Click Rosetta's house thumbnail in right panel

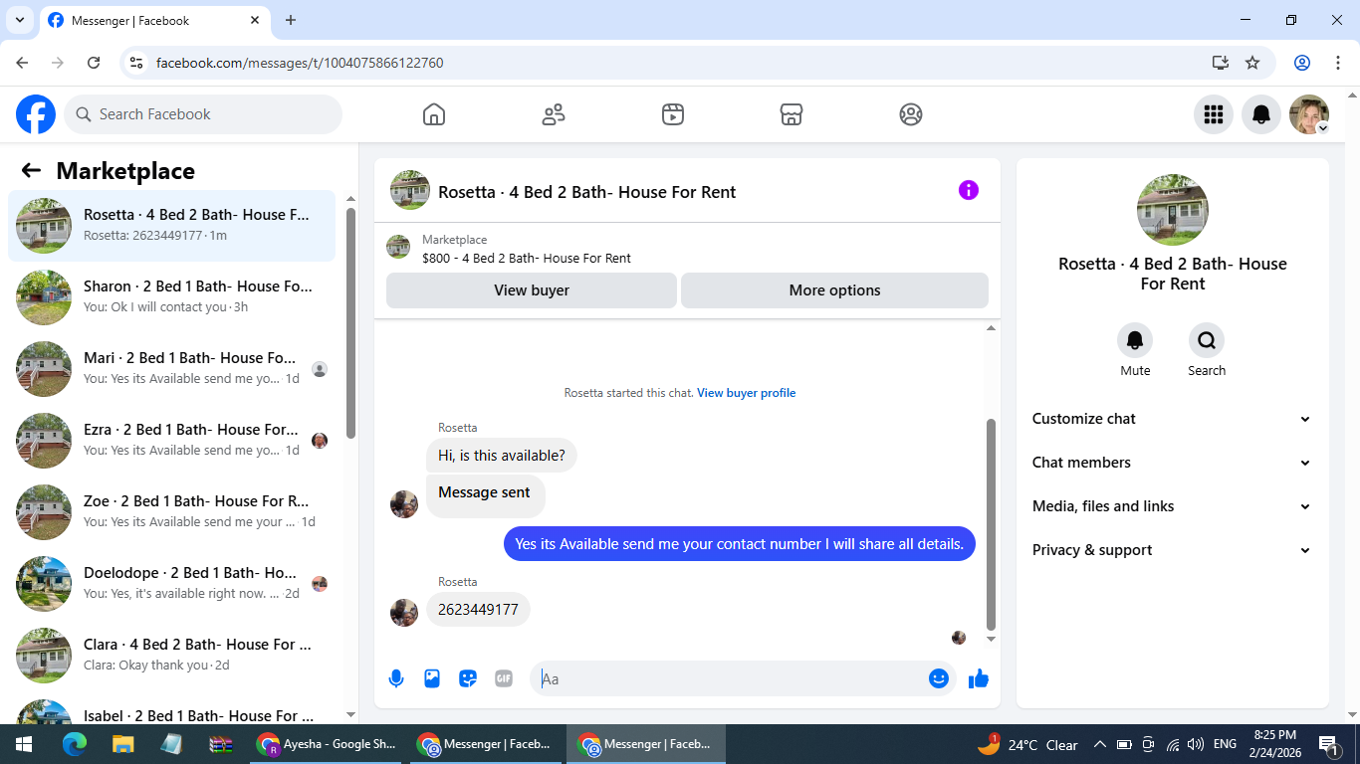pyautogui.click(x=1173, y=210)
